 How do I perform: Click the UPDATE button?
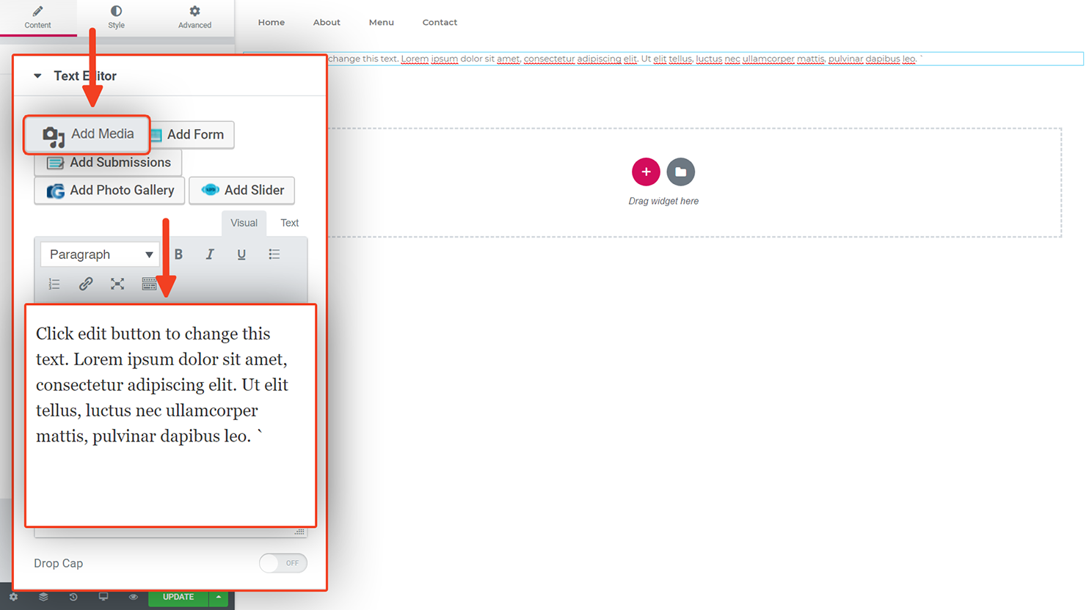click(x=178, y=597)
